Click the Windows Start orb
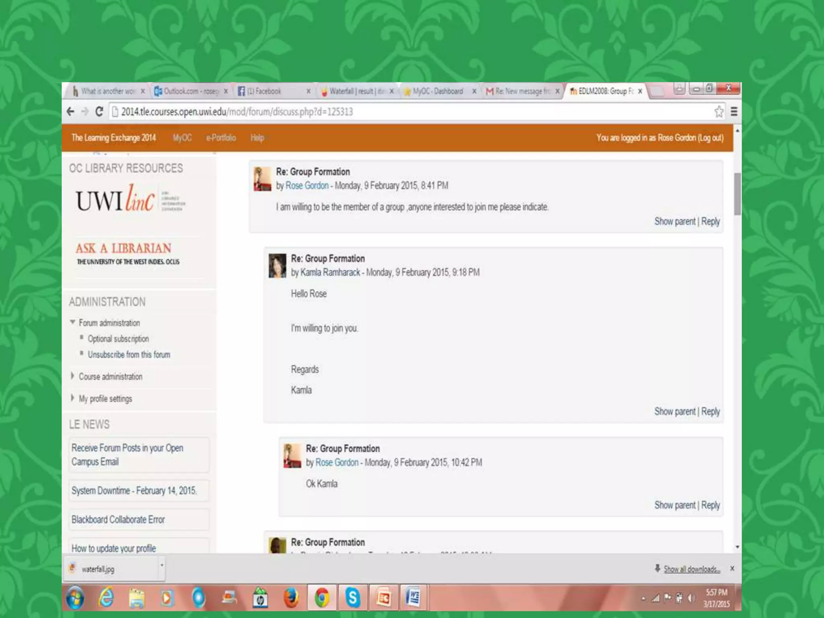824x618 pixels. (75, 597)
